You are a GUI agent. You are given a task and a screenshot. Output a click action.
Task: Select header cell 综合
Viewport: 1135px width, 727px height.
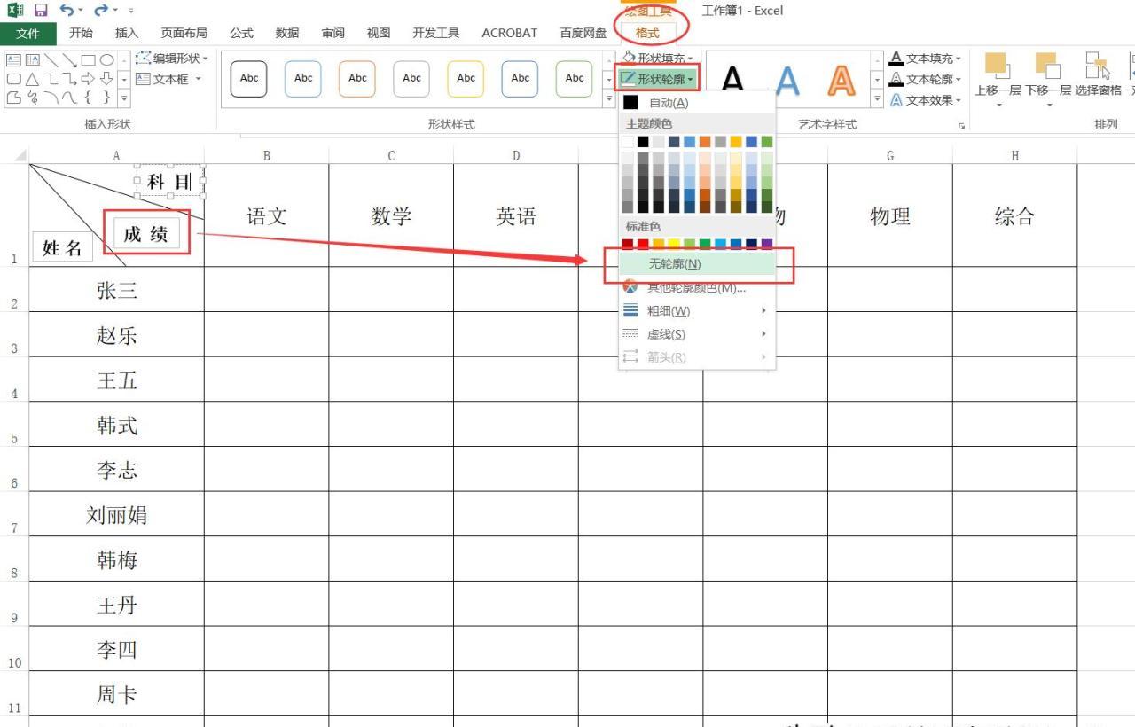tap(1014, 215)
